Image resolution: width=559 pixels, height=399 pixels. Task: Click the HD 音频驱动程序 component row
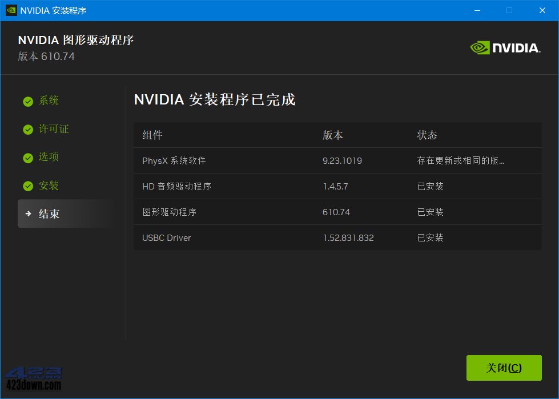pyautogui.click(x=337, y=186)
